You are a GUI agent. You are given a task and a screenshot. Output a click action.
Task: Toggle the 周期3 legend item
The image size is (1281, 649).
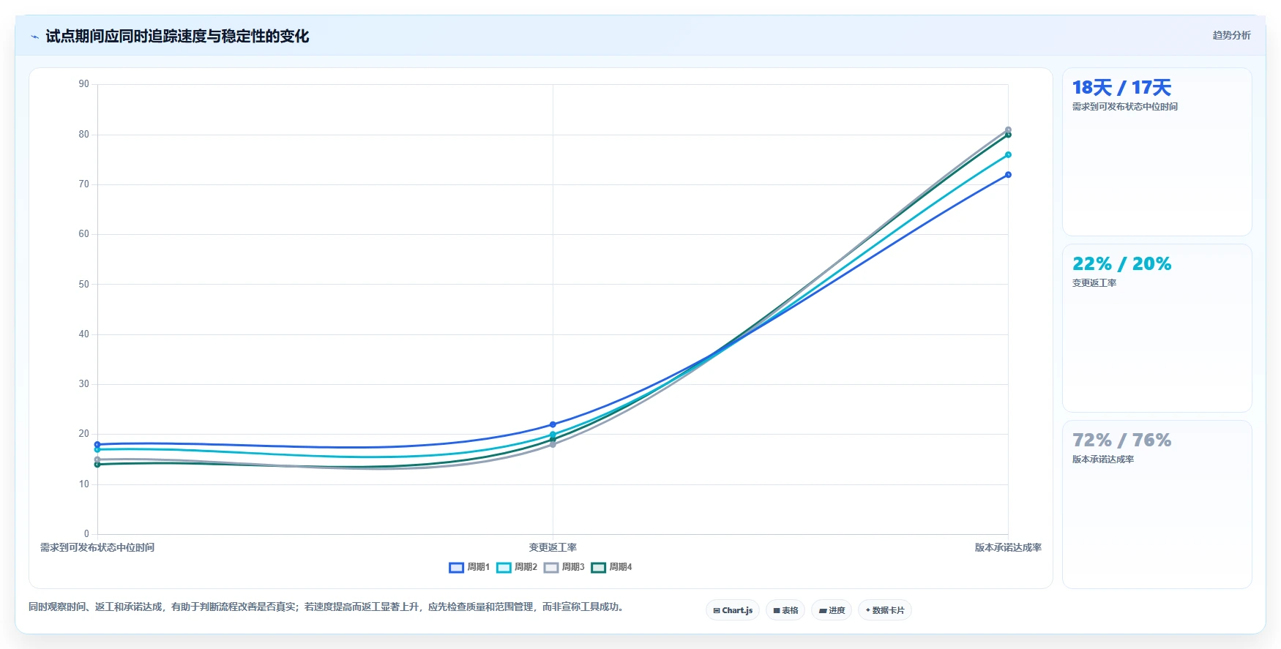tap(564, 567)
